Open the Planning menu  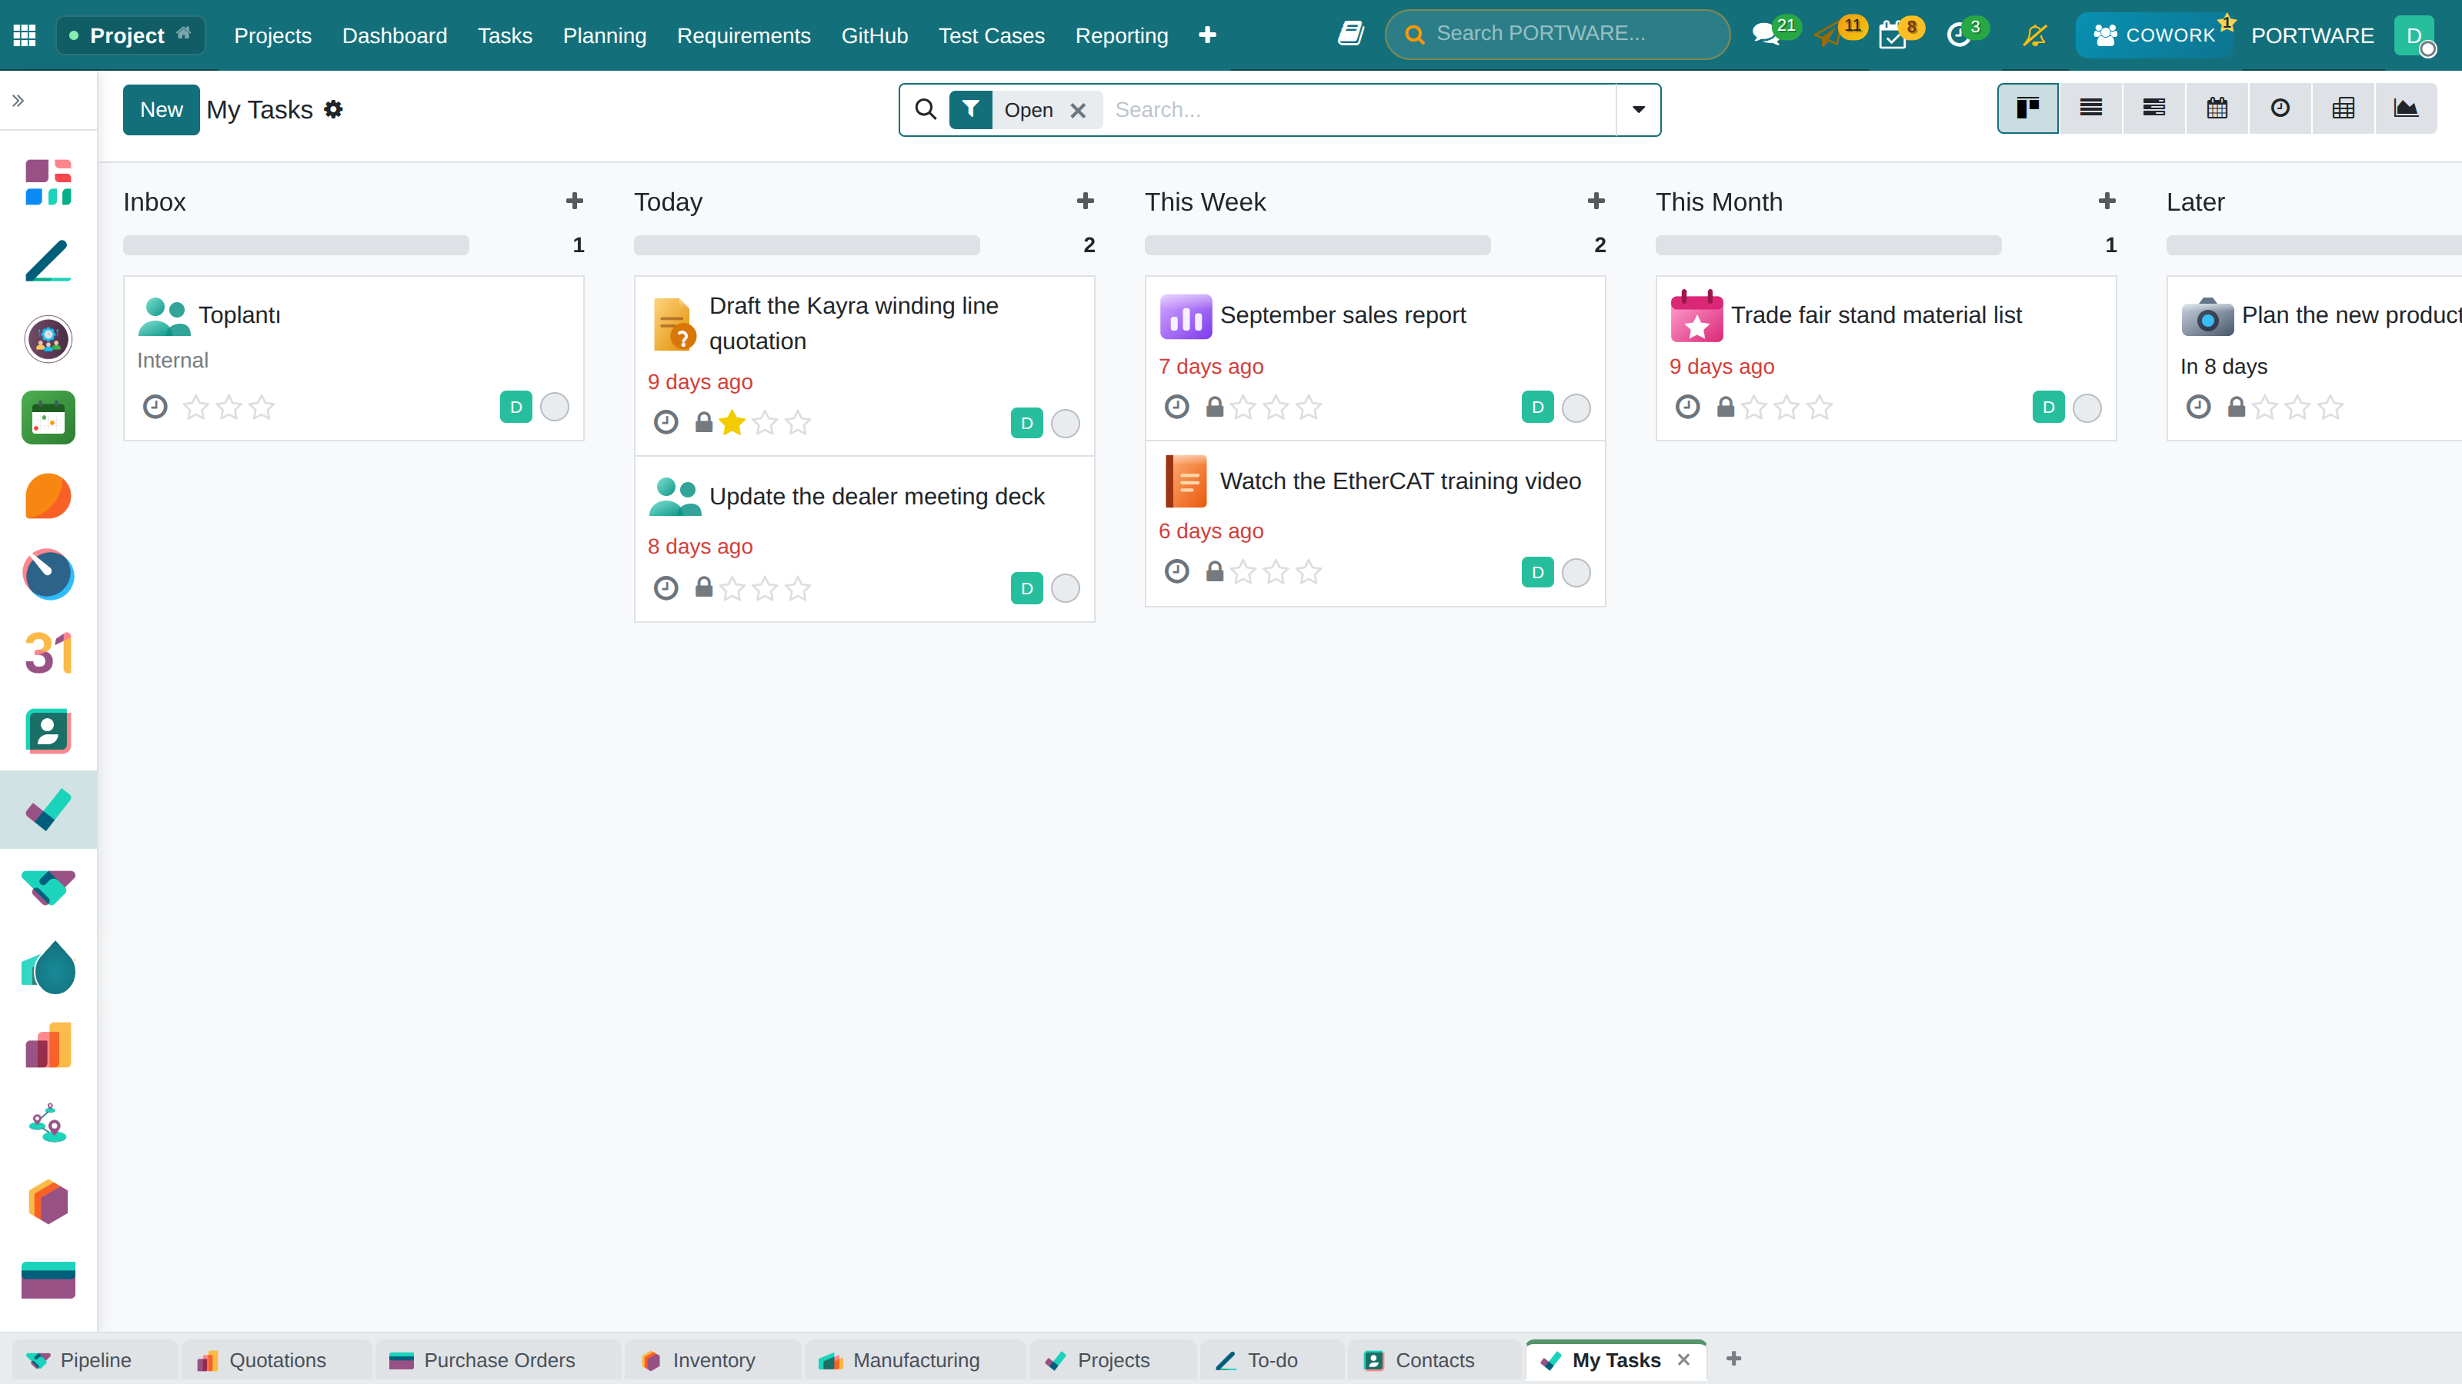tap(604, 35)
